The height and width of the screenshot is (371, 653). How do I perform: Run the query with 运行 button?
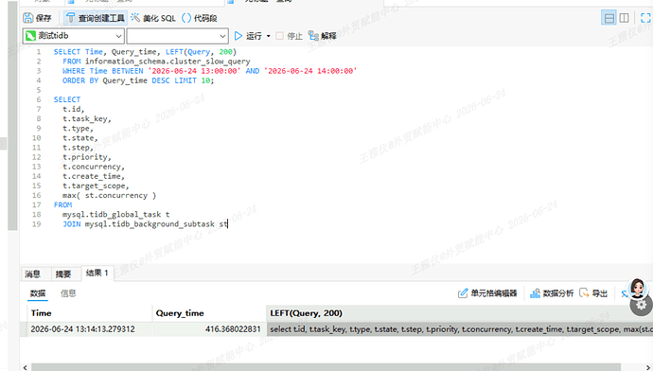(248, 36)
